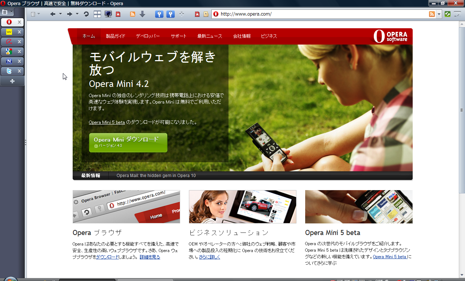The width and height of the screenshot is (465, 281).
Task: Click the green Opera Mini ダウンロード button
Action: click(x=128, y=142)
